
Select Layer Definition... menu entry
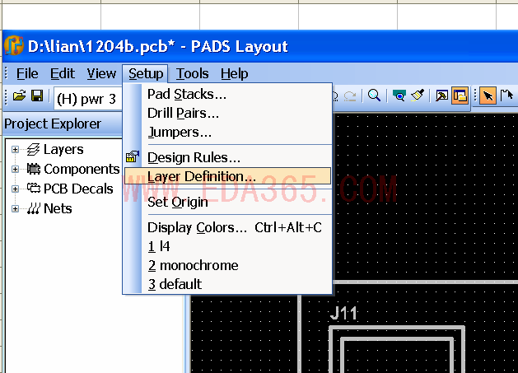point(228,176)
